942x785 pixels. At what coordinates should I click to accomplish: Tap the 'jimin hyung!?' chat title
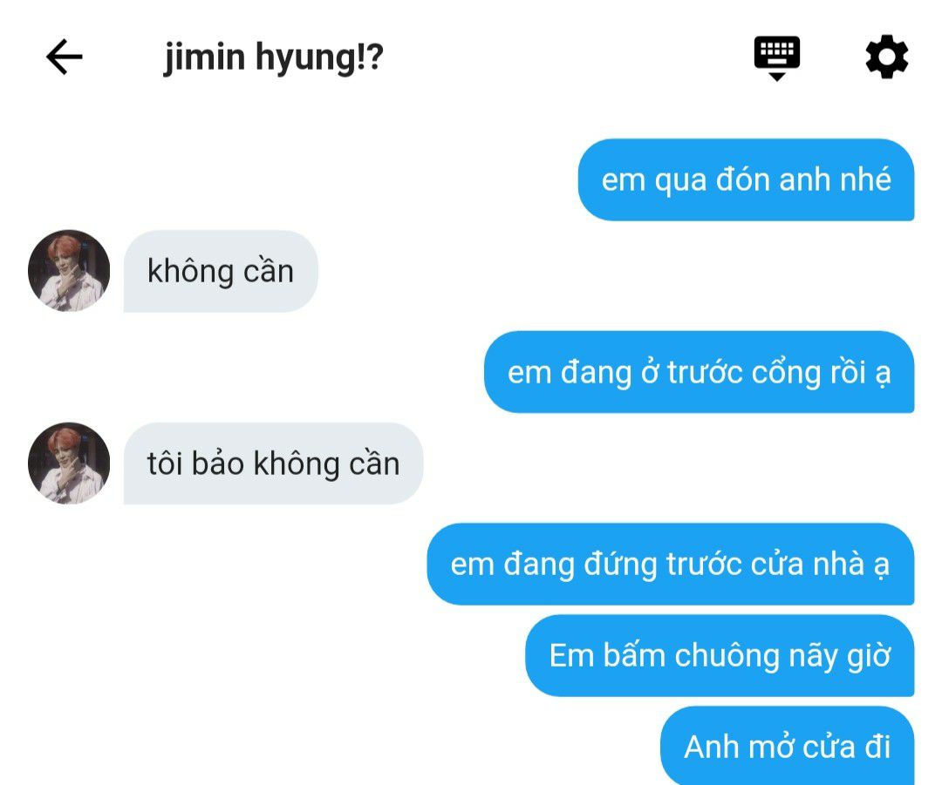[273, 58]
